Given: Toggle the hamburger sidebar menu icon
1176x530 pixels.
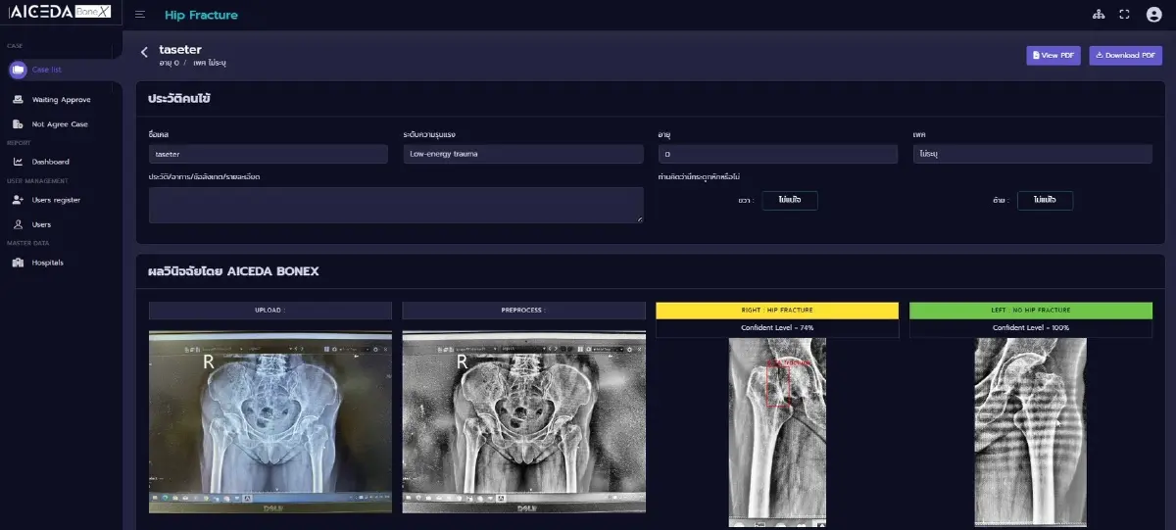Looking at the screenshot, I should (140, 15).
